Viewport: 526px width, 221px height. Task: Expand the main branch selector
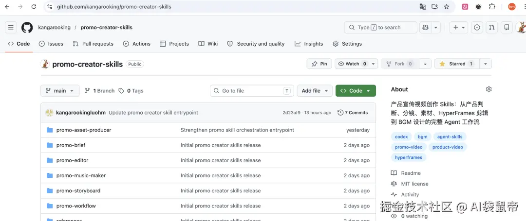pyautogui.click(x=60, y=91)
